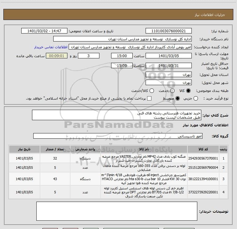Select the جزیی purchase type radio
This screenshot has width=237, height=229.
point(196,98)
